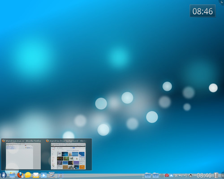Viewport: 224px width, 179px height.
Task: Click the small taskbar entry beside launchers
Action: point(60,176)
